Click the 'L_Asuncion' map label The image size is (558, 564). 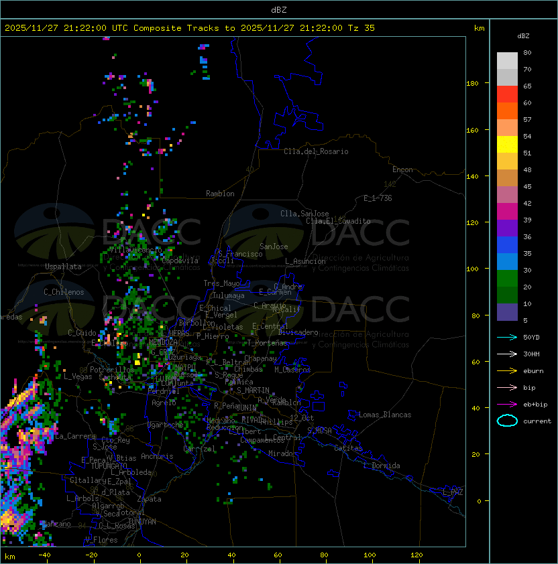pos(305,261)
